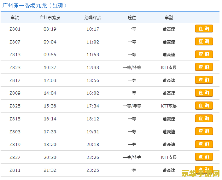Select train number Z811
Viewport: 222px width, 180px height.
coord(15,170)
